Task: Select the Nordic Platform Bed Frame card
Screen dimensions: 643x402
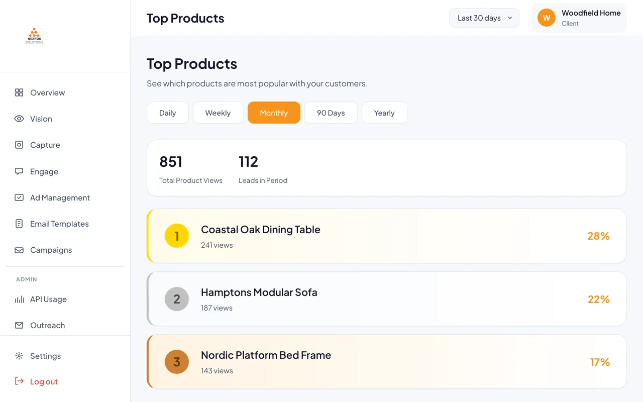Action: (x=387, y=362)
